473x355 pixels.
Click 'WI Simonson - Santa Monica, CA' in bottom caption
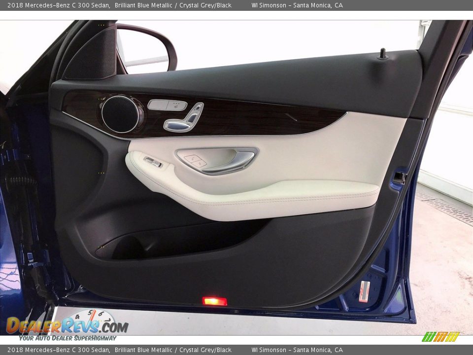click(297, 350)
